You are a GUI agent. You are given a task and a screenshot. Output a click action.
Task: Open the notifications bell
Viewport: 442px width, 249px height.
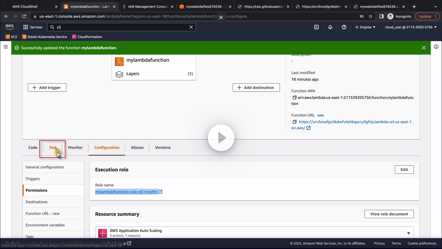(330, 27)
